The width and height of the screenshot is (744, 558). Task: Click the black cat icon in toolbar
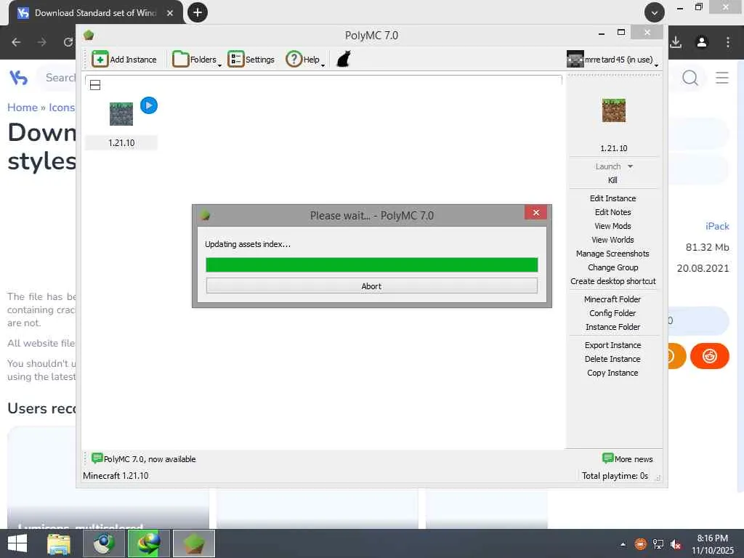[343, 60]
